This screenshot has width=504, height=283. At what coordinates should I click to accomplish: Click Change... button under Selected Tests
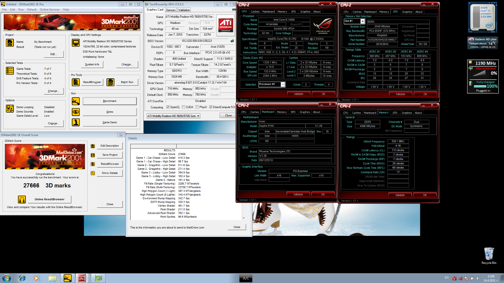[54, 91]
